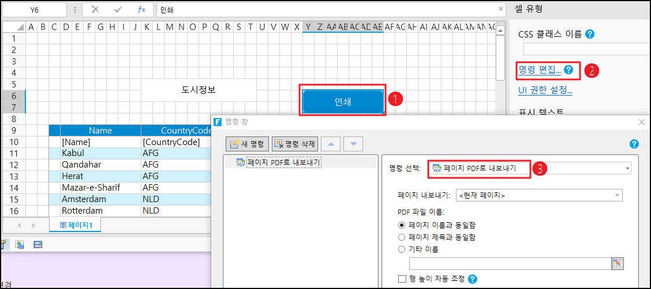
Task: Select 페이지 PDF로 내보내기 in command list
Action: coord(283,162)
